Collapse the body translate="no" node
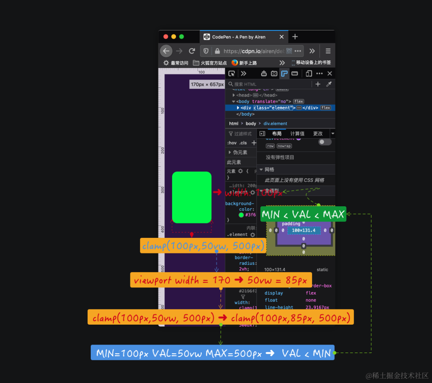This screenshot has height=383, width=432. 234,102
